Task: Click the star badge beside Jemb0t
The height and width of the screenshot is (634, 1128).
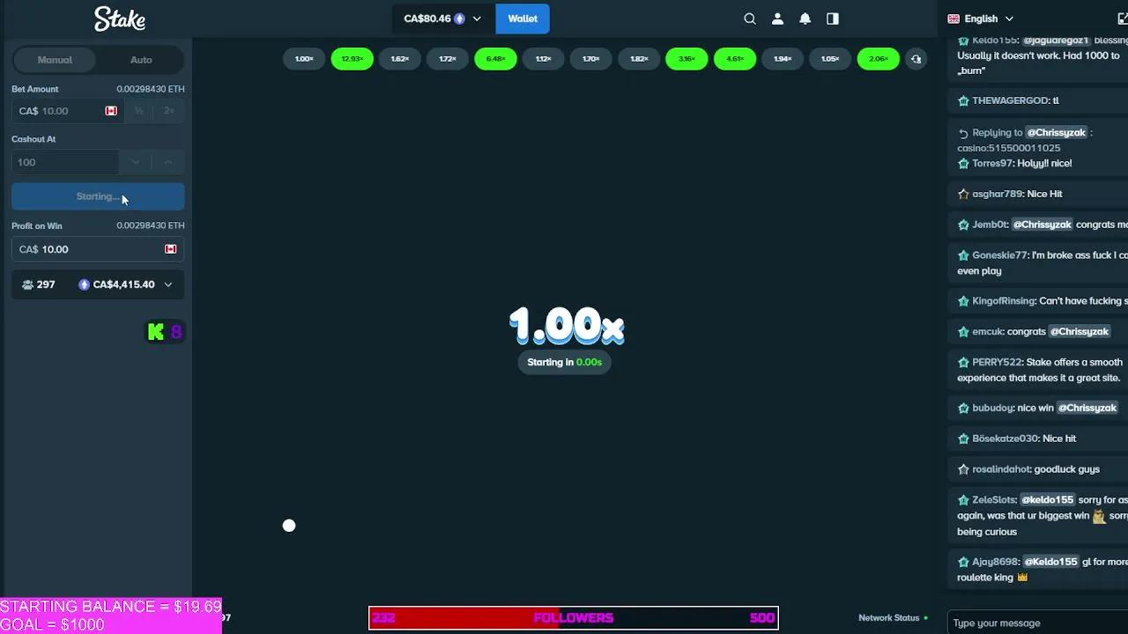Action: point(963,225)
